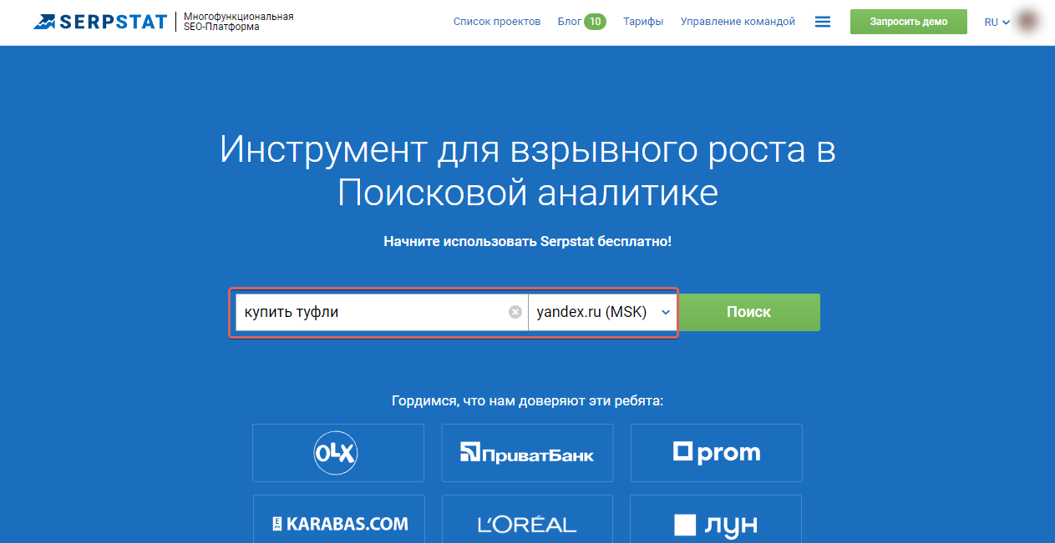Click the text Начните использовать Serpstat бесплатно!
1055x543 pixels.
[527, 242]
